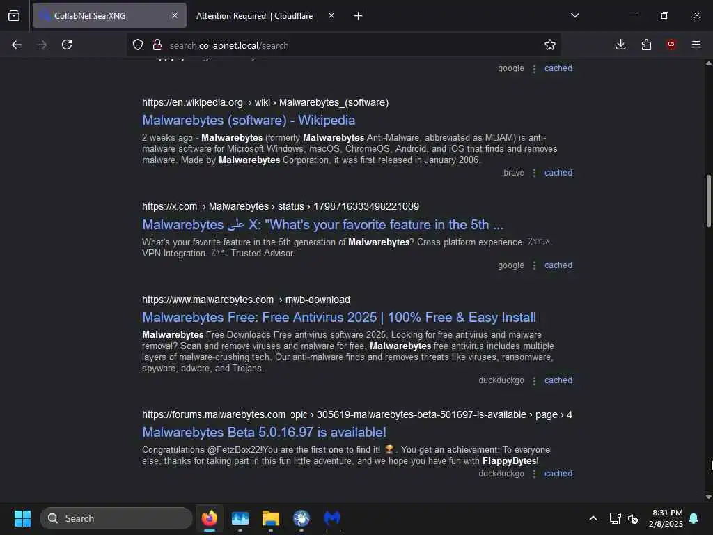Expand options dots for forum Beta result

click(x=534, y=474)
